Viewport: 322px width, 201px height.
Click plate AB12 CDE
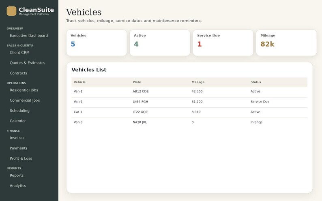[141, 92]
